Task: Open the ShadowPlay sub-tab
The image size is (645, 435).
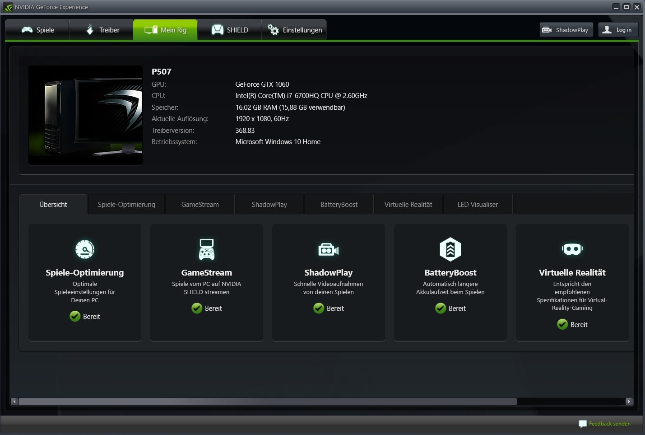Action: pos(269,205)
